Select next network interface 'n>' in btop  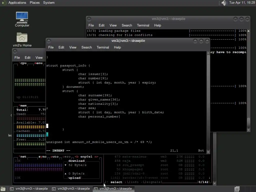tap(96, 156)
